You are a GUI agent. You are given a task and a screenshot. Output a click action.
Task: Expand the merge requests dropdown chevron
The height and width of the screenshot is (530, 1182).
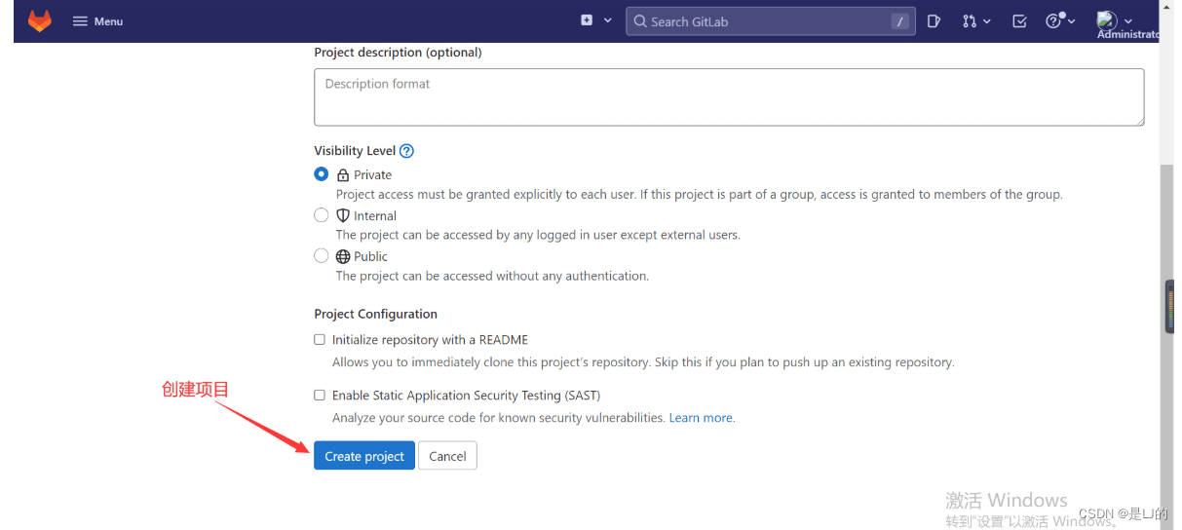click(986, 20)
